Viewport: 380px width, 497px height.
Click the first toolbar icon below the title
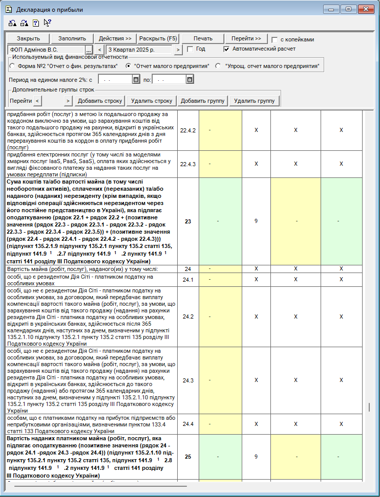click(12, 22)
